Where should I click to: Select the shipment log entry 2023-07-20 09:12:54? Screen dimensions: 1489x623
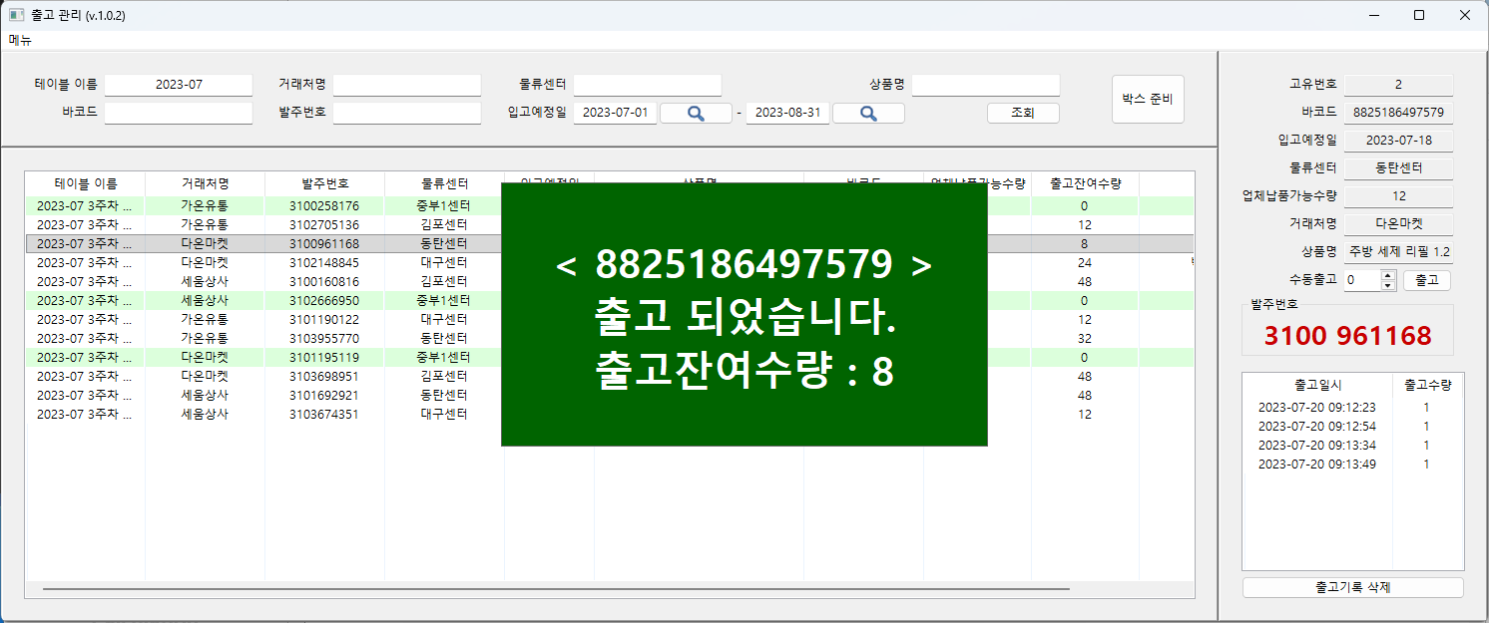[x=1353, y=427]
